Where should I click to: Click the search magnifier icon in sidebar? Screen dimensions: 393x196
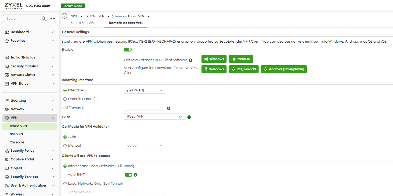44,19
